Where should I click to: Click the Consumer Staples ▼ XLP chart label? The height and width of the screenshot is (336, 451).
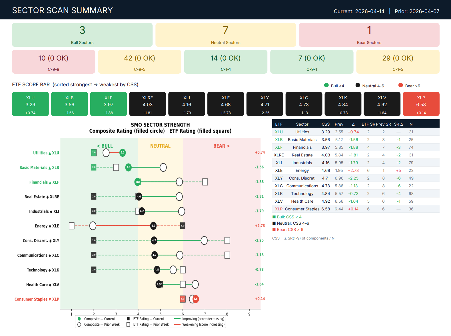tap(37, 299)
